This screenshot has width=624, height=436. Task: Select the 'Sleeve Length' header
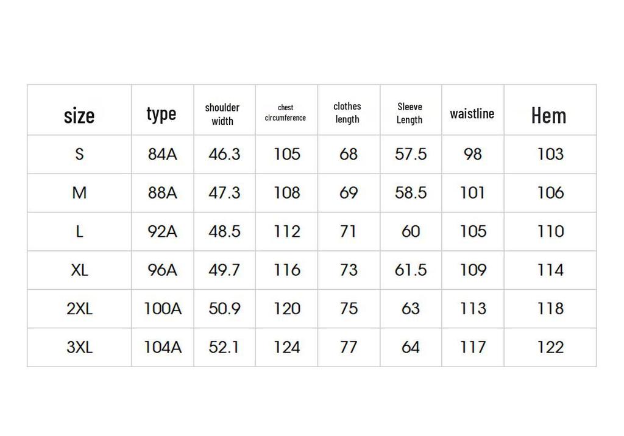click(409, 113)
